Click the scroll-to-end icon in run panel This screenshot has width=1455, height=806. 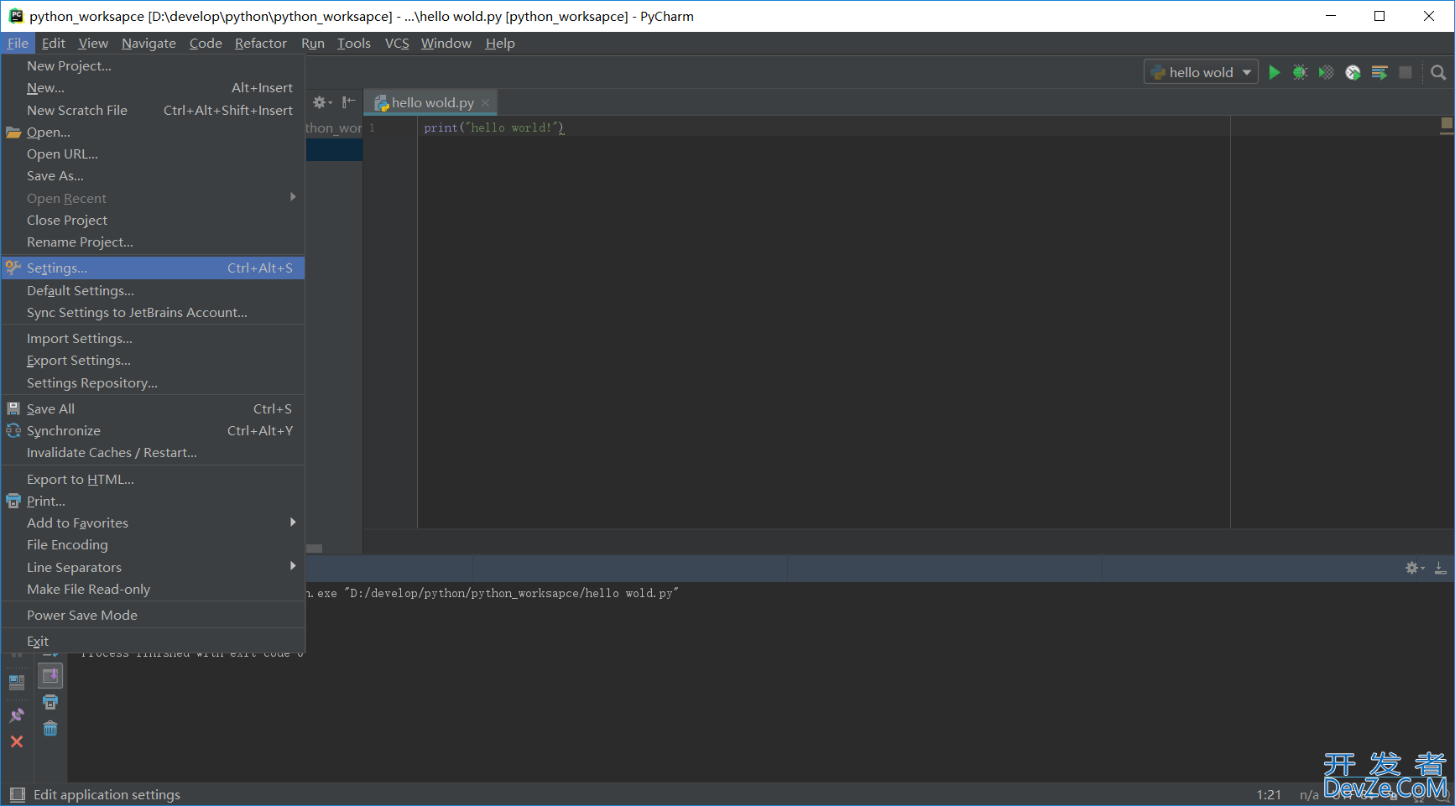coord(50,676)
